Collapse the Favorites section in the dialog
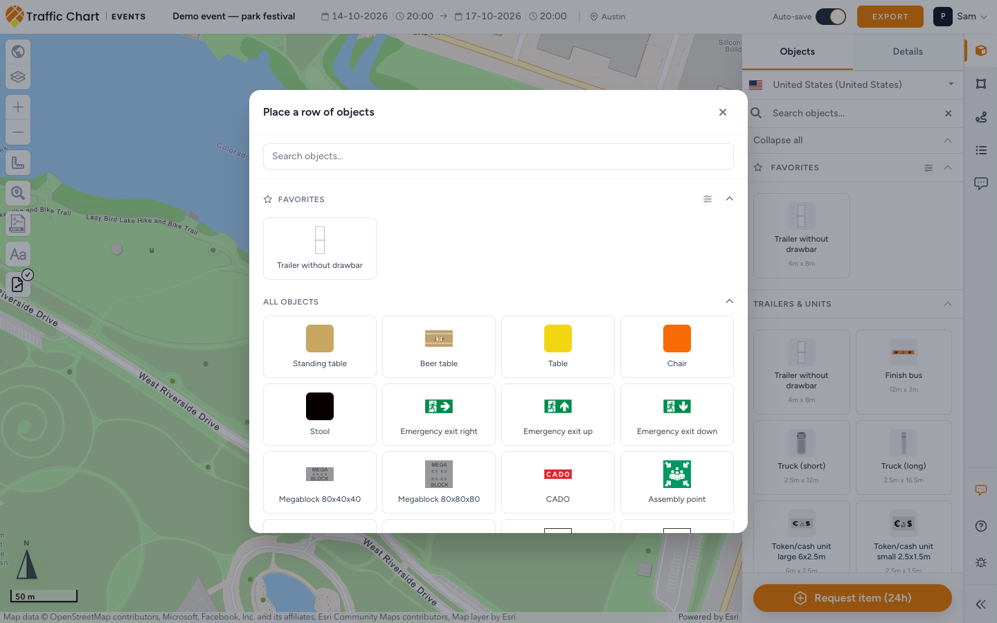 (x=729, y=199)
